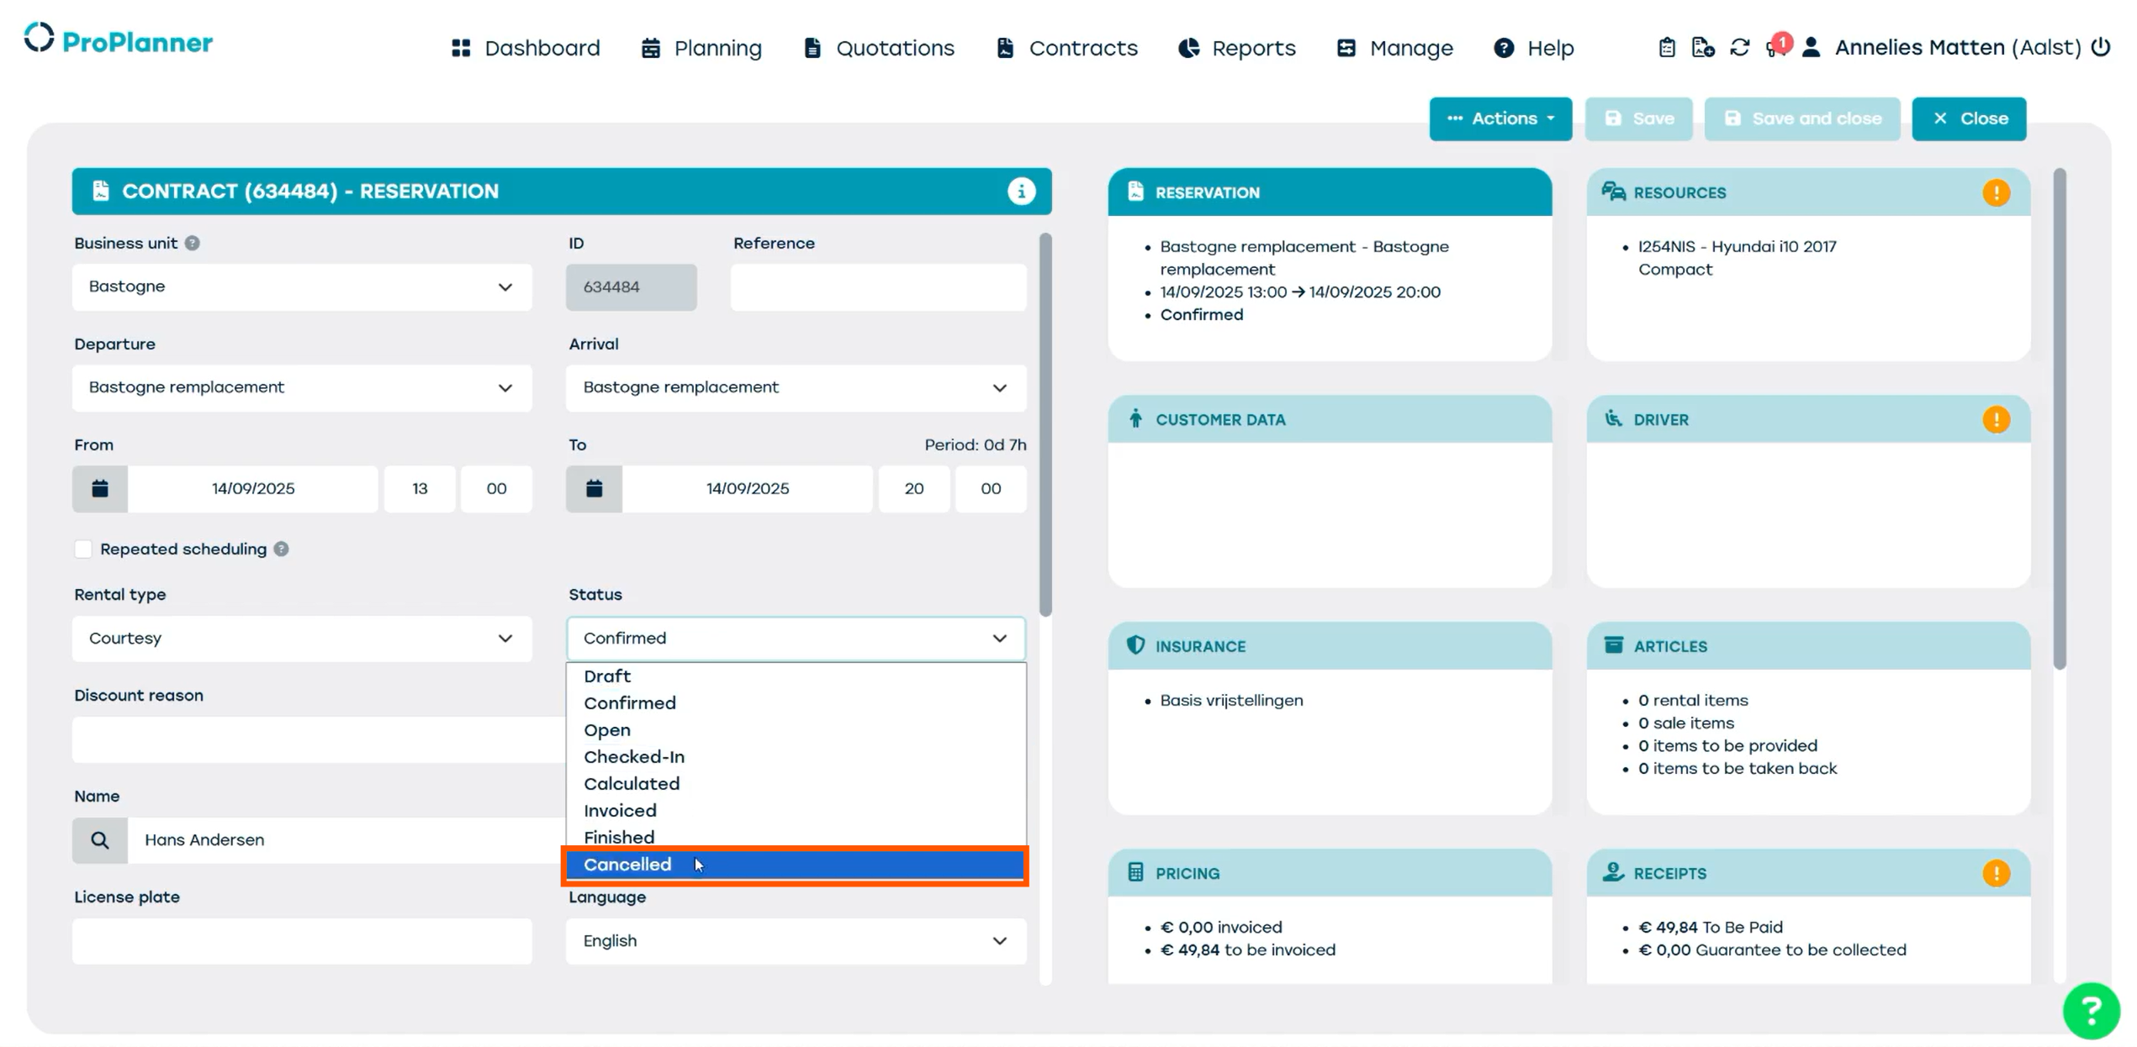
Task: Choose Checked-In status option
Action: [x=634, y=756]
